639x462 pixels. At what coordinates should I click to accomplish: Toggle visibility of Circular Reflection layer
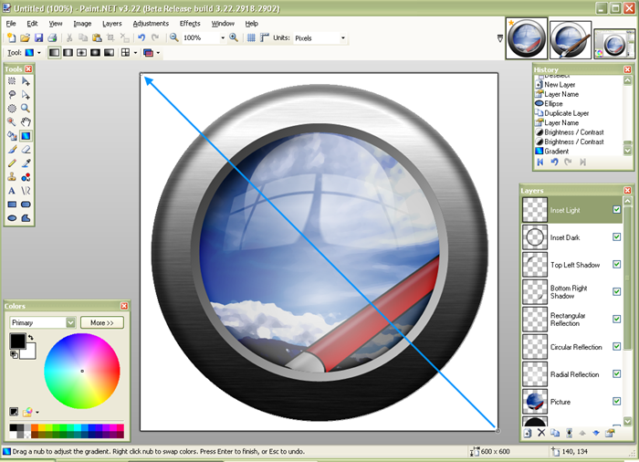(x=616, y=347)
